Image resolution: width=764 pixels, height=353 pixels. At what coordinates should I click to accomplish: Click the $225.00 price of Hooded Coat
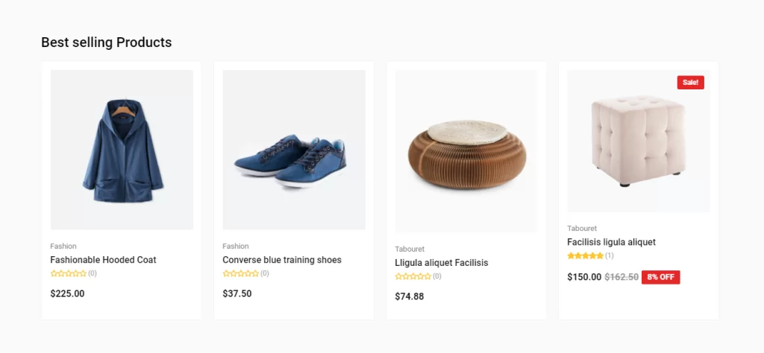click(x=67, y=293)
